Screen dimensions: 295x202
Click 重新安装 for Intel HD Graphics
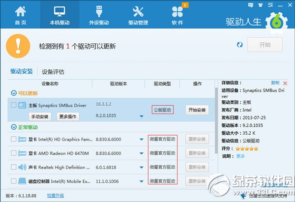click(197, 139)
